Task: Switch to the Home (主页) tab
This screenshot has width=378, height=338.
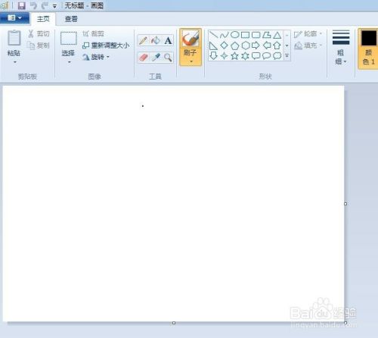Action: coord(43,19)
